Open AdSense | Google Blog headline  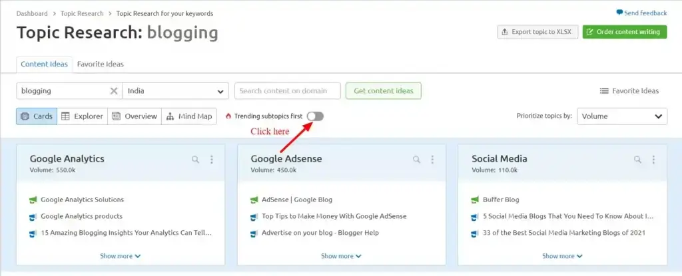pos(297,200)
